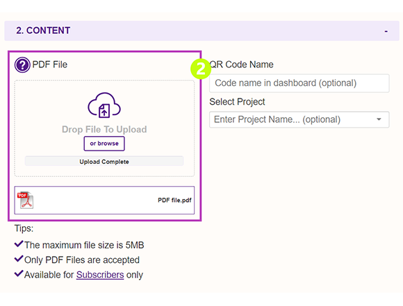
Task: Focus the QR Code Name input field
Action: click(x=299, y=83)
